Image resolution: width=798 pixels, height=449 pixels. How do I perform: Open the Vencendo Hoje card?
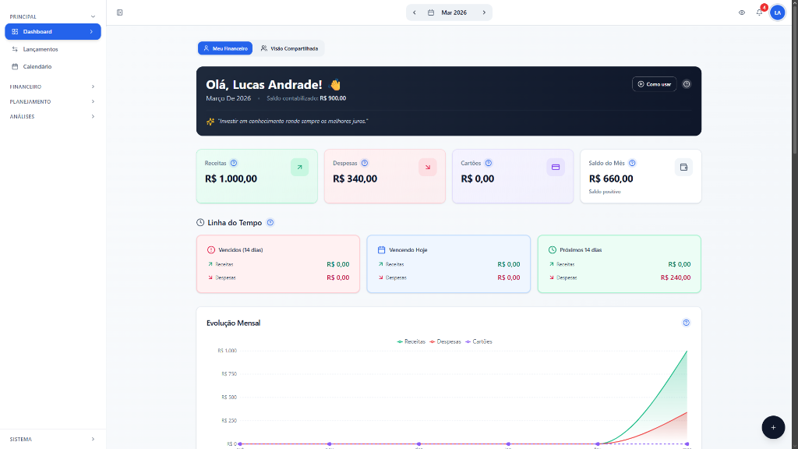[448, 263]
